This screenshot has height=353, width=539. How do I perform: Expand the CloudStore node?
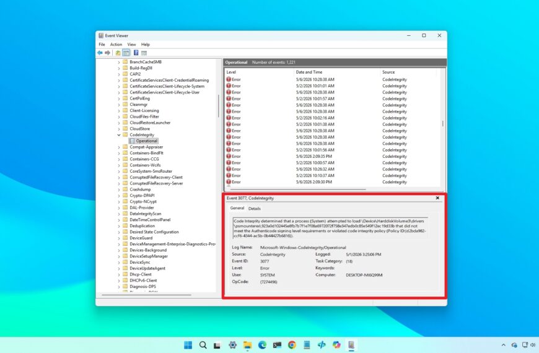(x=119, y=129)
